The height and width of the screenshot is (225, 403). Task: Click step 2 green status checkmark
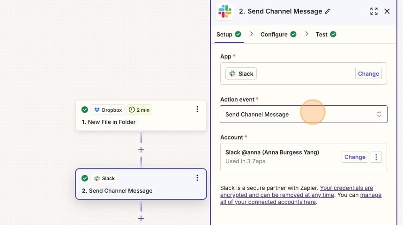pyautogui.click(x=84, y=178)
